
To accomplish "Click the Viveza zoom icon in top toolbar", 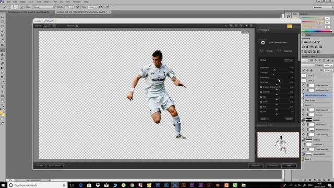I will [236, 26].
